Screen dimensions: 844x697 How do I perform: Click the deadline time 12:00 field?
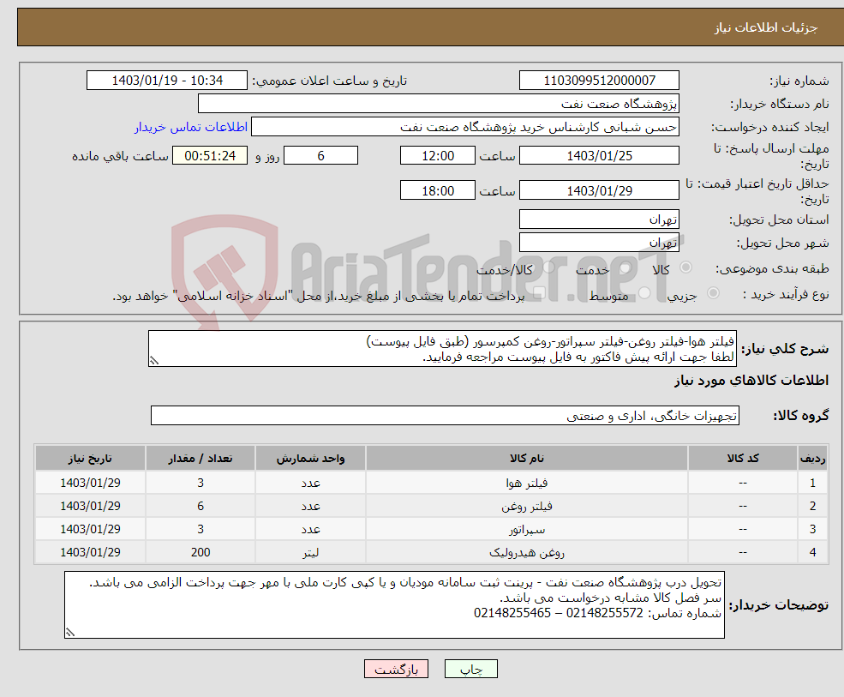coord(438,156)
